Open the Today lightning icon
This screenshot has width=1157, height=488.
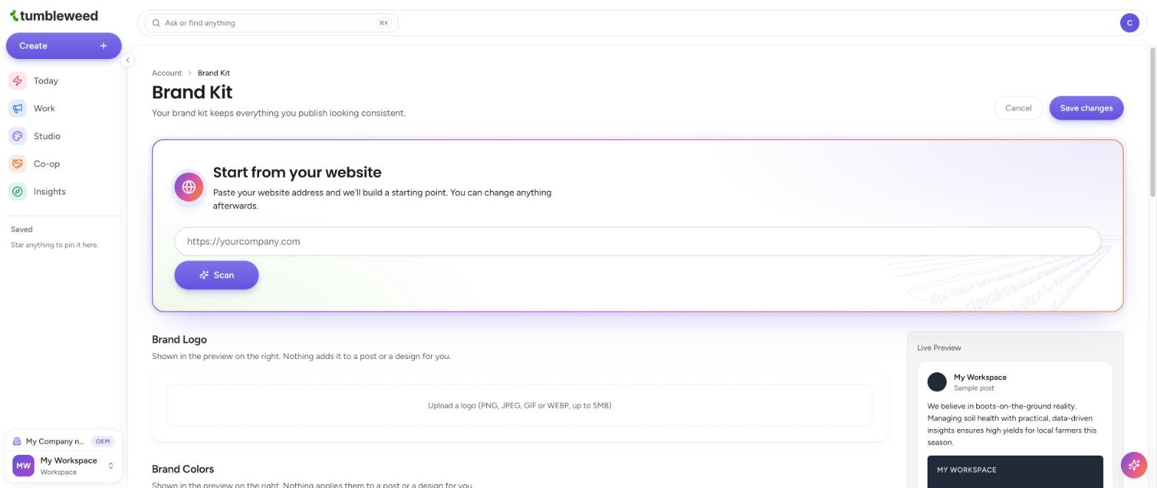18,81
